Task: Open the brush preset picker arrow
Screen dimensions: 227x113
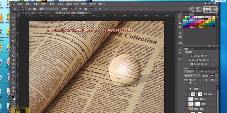Action: (x=26, y=9)
